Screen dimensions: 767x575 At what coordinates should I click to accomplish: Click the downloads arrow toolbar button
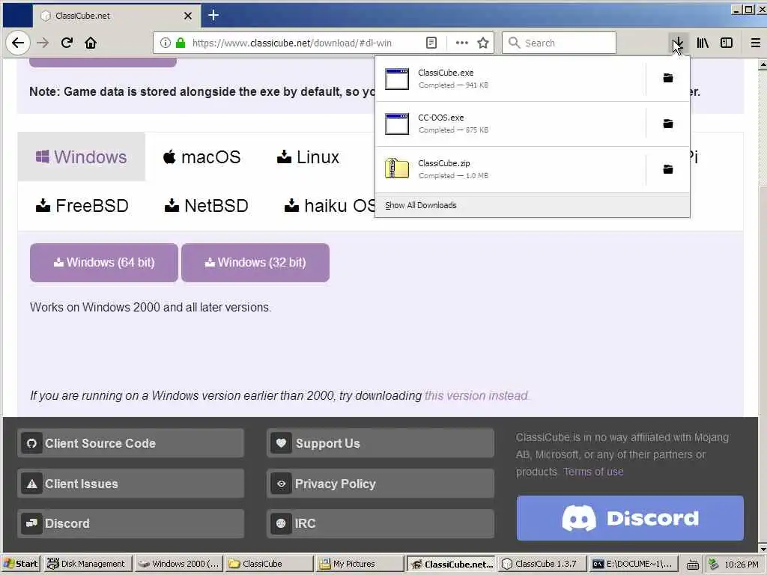pos(678,43)
